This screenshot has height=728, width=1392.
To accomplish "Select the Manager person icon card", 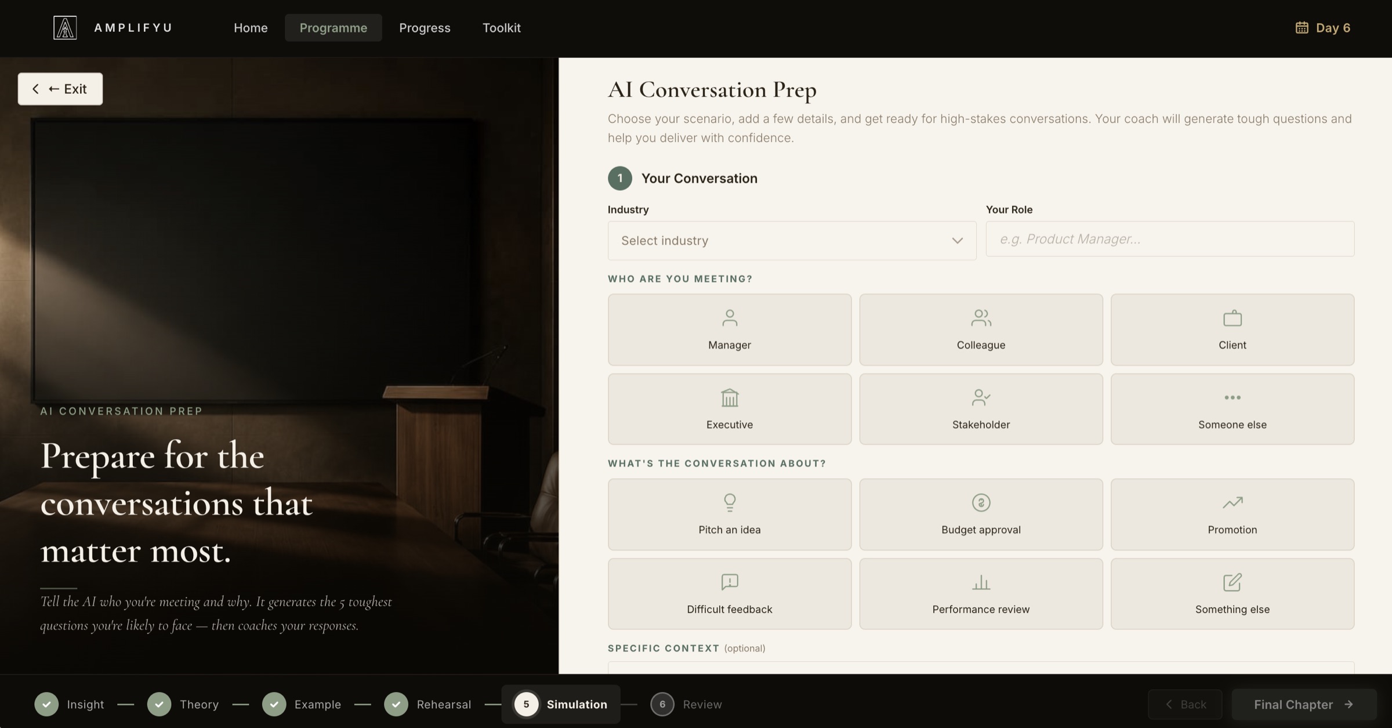I will pos(730,329).
